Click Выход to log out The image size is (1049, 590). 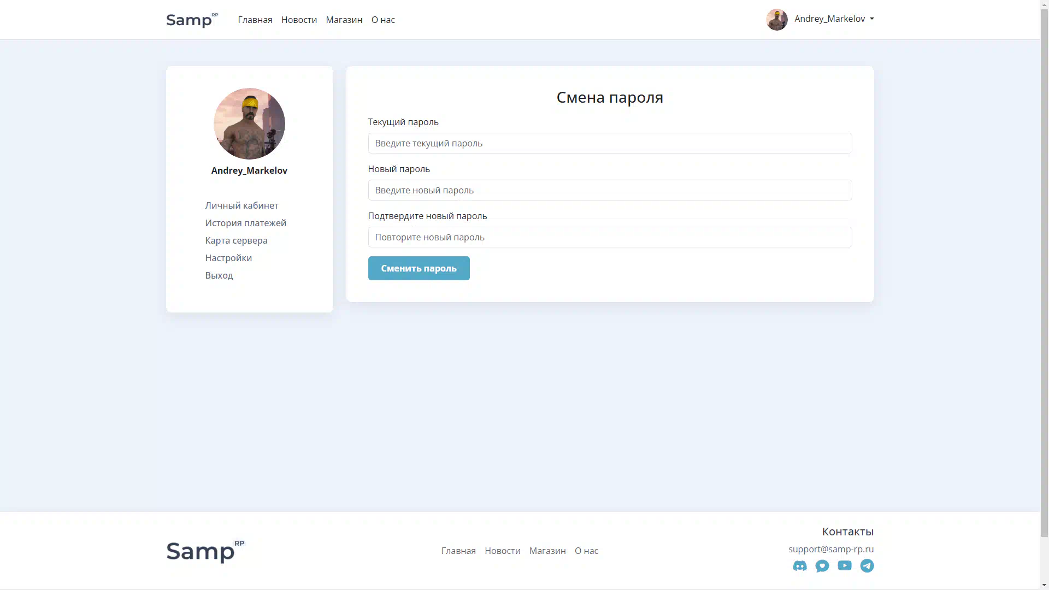[x=219, y=275]
